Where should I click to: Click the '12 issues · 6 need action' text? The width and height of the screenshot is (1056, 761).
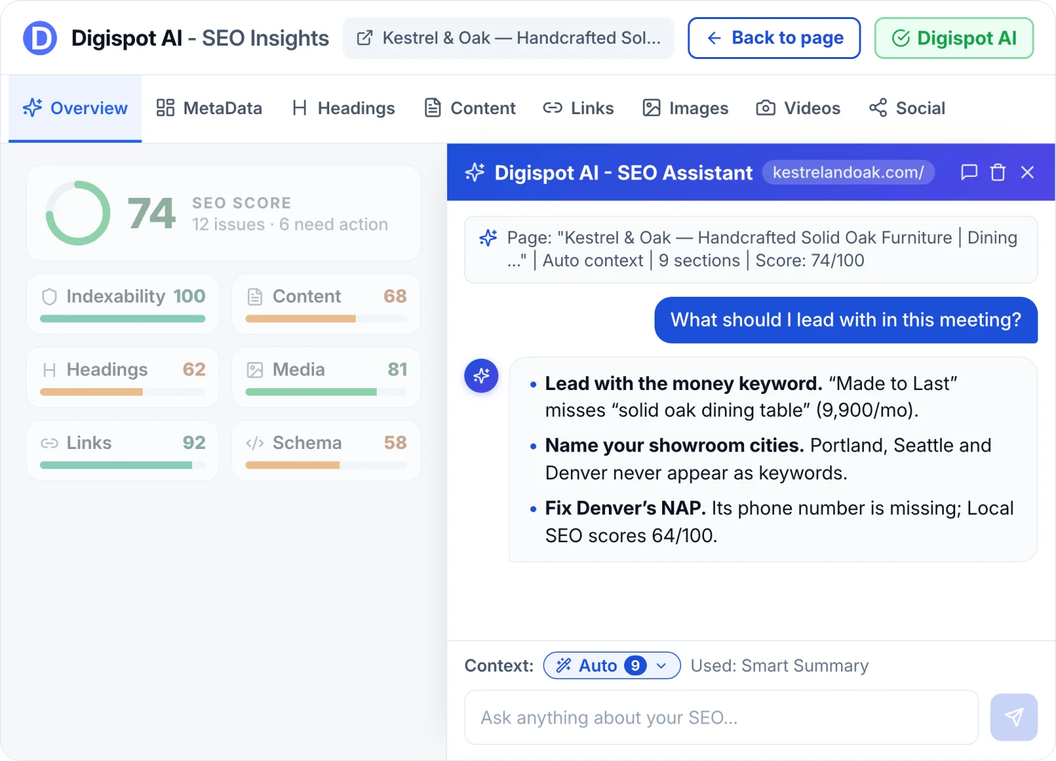(x=290, y=224)
